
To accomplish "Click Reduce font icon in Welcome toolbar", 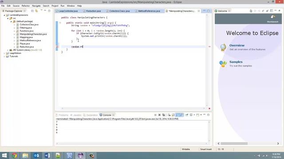I will point(263,11).
